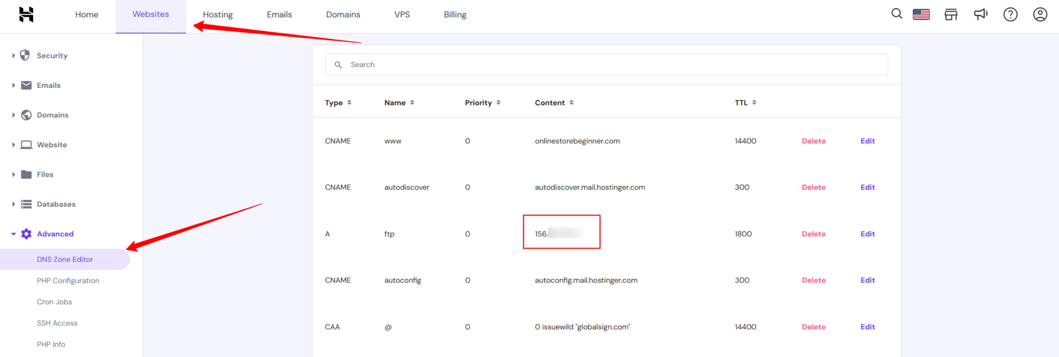Change language via US flag icon

[921, 14]
